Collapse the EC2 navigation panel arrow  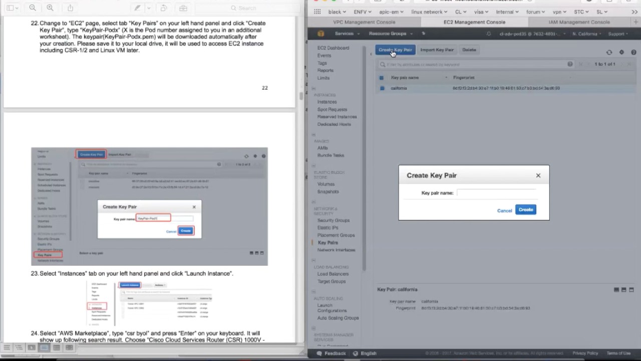click(x=371, y=53)
